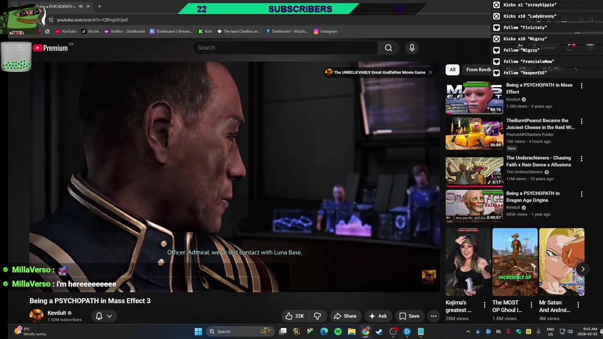The height and width of the screenshot is (339, 603).
Task: Open the Kojima's greatest Short
Action: pos(468,262)
